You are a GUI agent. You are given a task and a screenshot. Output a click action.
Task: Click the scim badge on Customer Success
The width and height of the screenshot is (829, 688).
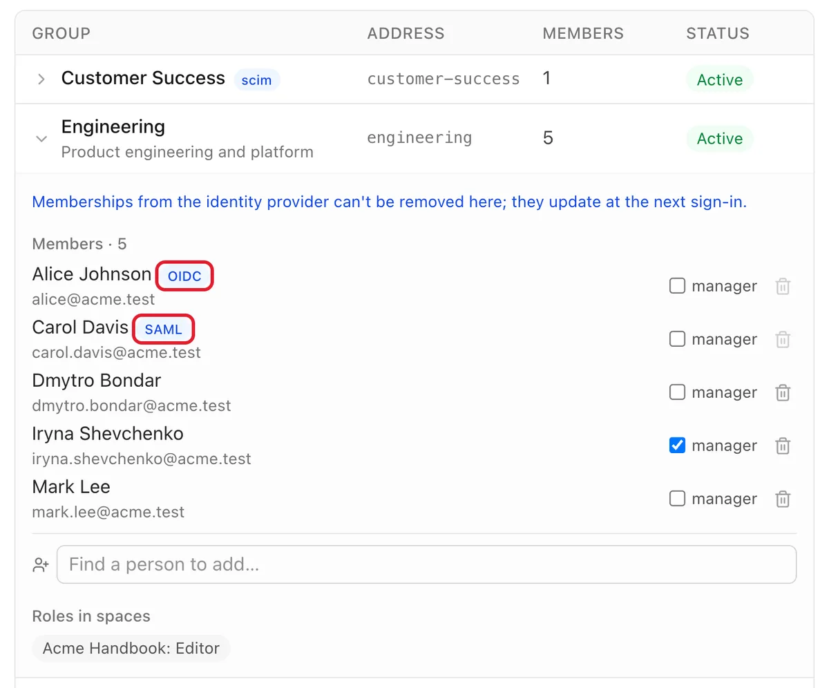256,80
